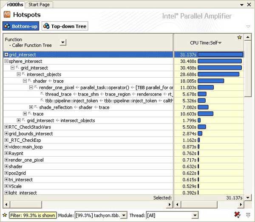Click the grid scroll up arrow
255x222 pixels.
click(248, 37)
